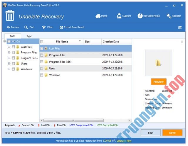Image resolution: width=188 pixels, height=146 pixels.
Task: Click the truncated Program File... folder icon in tree
Action: coord(18,58)
